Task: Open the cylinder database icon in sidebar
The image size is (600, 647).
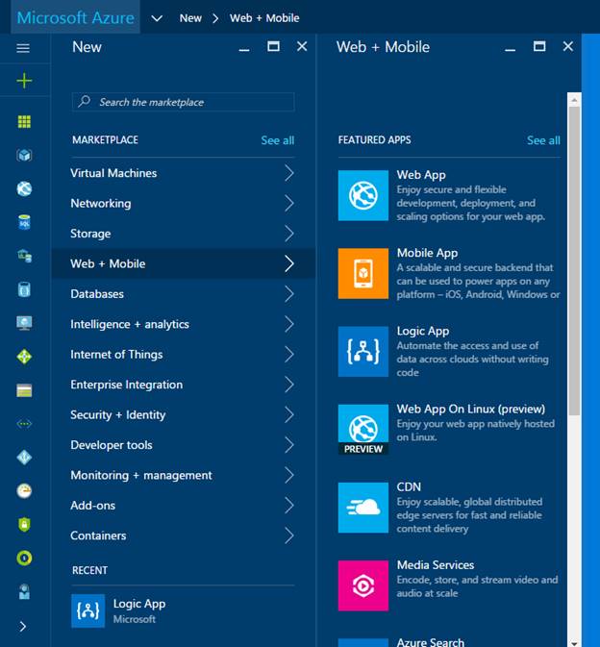Action: [x=24, y=289]
